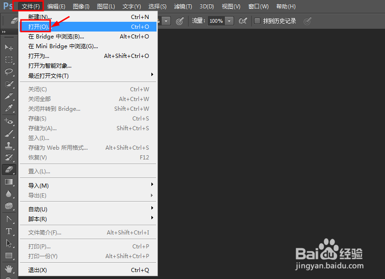The image size is (385, 279).
Task: Select the Sponge tool
Action: tap(9, 206)
